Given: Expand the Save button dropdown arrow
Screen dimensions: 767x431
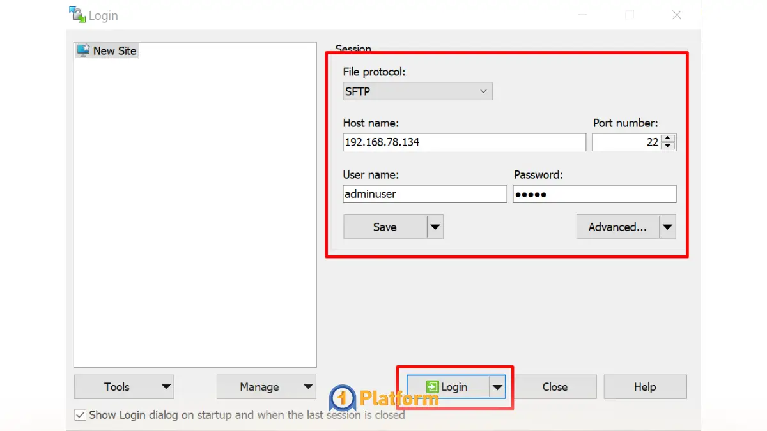Looking at the screenshot, I should 435,227.
